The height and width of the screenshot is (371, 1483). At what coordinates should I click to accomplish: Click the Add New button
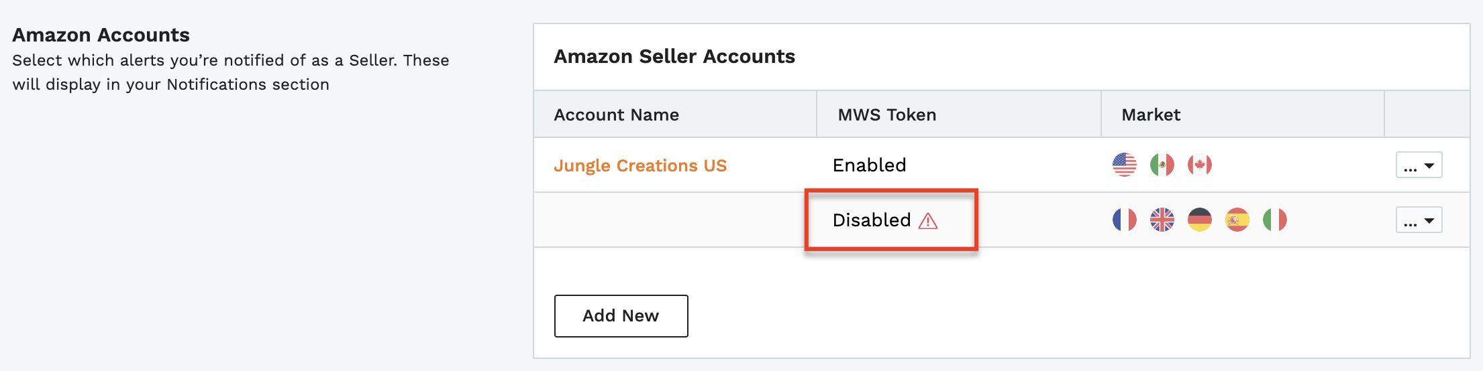[621, 316]
